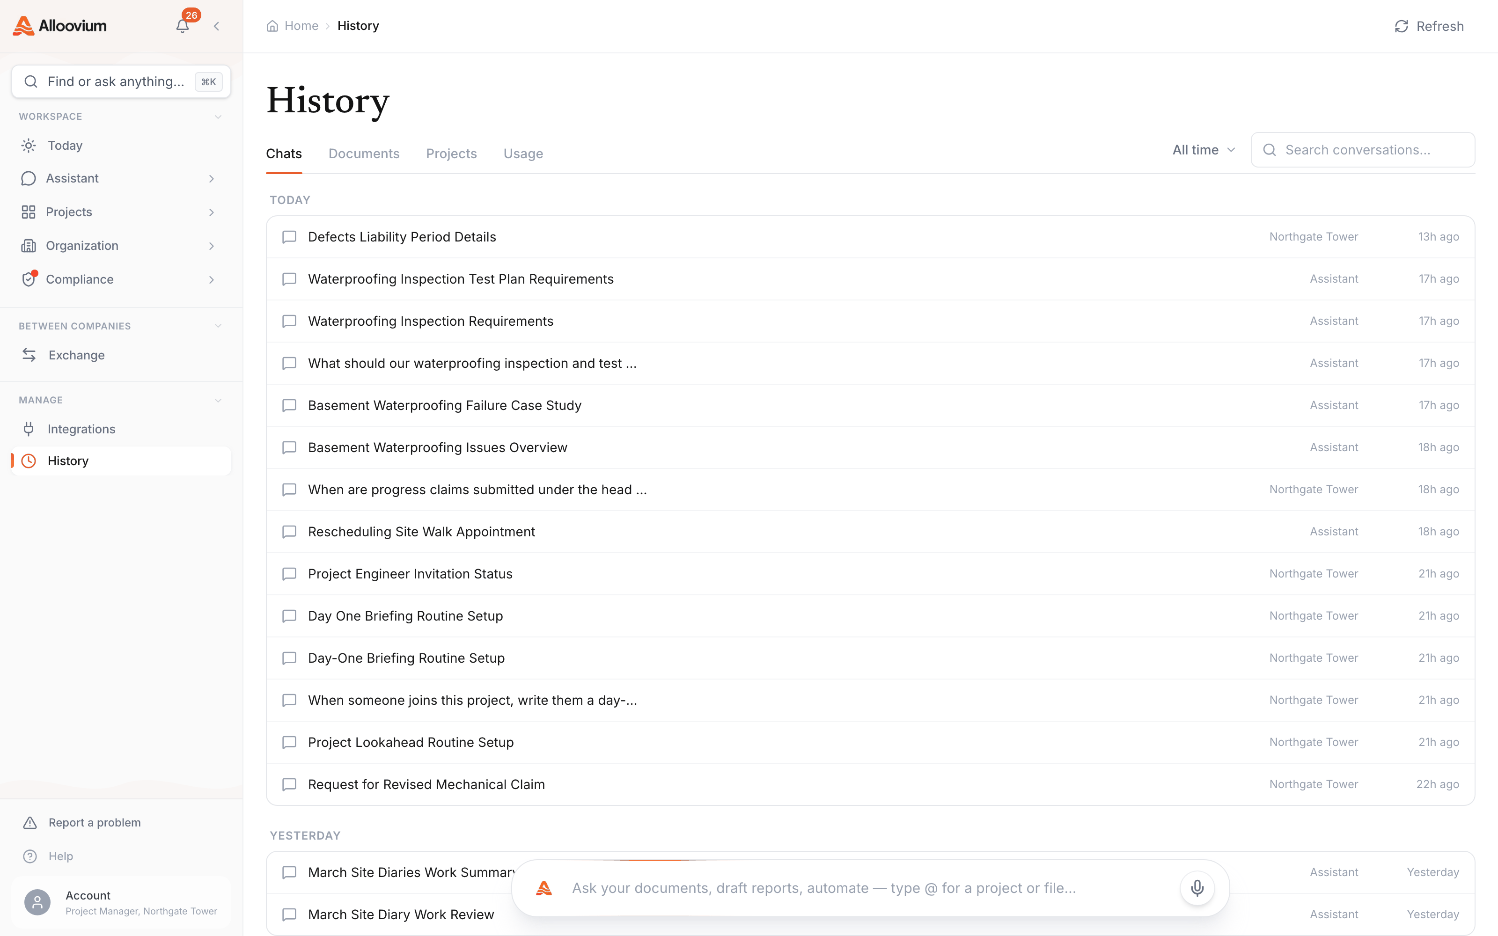This screenshot has width=1498, height=936.
Task: Click the Refresh icon
Action: click(x=1402, y=26)
